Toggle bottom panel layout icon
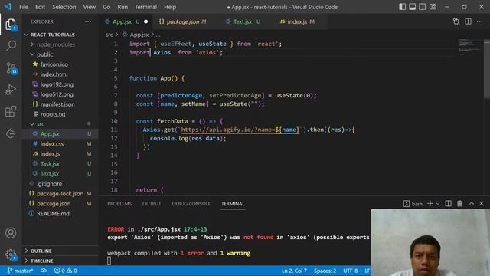This screenshot has height=276, width=490. 412,7
